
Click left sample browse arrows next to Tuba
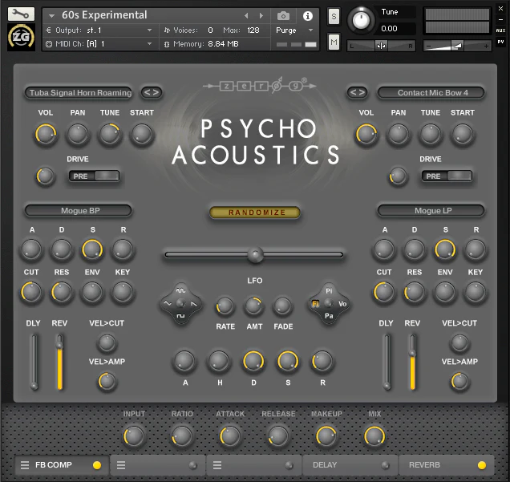coord(152,93)
